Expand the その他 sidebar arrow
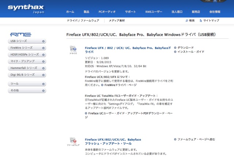Image resolution: width=234 pixels, height=157 pixels. coord(43,91)
